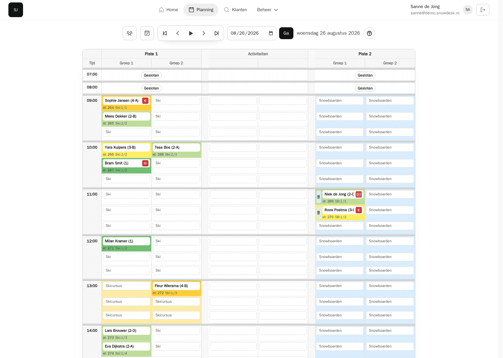Go to the next day arrow
The width and height of the screenshot is (503, 358).
pyautogui.click(x=204, y=33)
